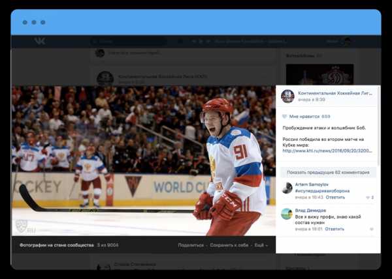Click the community avatar on the background wall post
Viewport: 392px width, 279px height.
click(105, 78)
